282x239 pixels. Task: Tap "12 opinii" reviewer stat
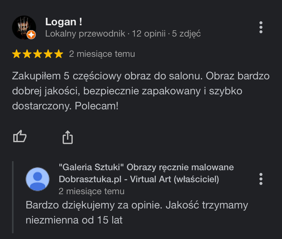tap(149, 34)
